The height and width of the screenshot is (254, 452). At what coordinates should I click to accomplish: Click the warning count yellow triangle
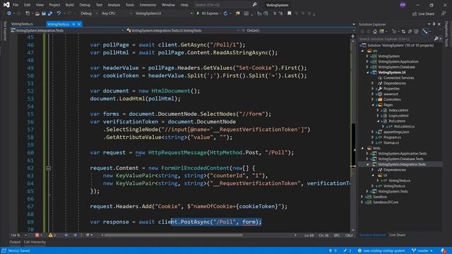click(51, 235)
